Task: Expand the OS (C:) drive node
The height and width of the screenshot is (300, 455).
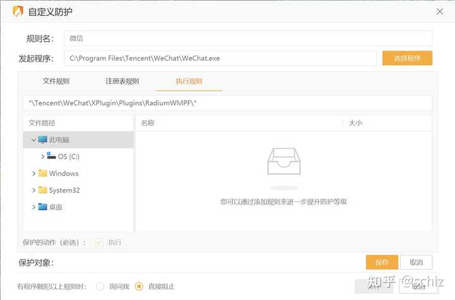Action: (x=43, y=156)
